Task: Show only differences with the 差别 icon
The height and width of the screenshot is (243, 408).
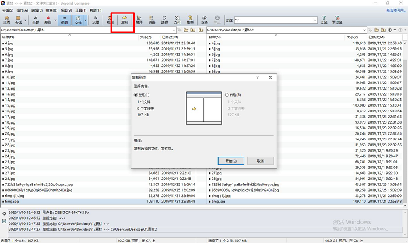Action: pyautogui.click(x=48, y=20)
